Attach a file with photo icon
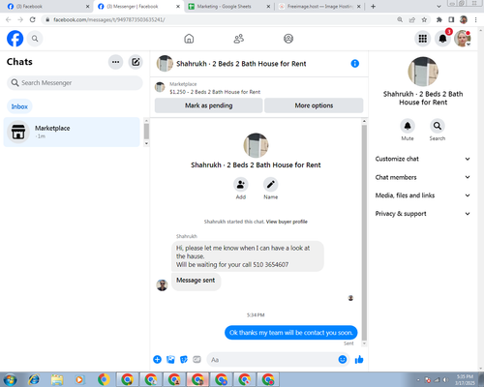 pos(170,359)
